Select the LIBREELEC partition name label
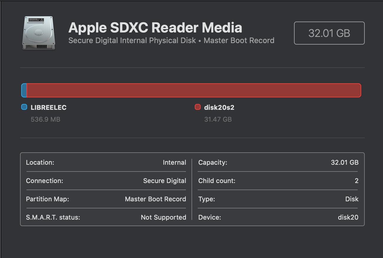Image resolution: width=383 pixels, height=258 pixels. pyautogui.click(x=49, y=107)
